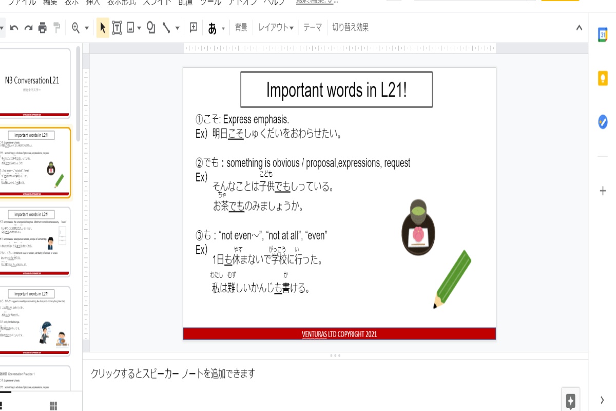Print the presentation via printer icon
The image size is (616, 411).
click(43, 28)
